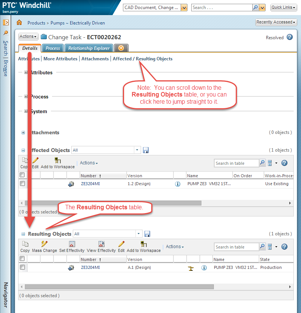Open Recently Accessed dropdown
The height and width of the screenshot is (313, 301).
276,22
